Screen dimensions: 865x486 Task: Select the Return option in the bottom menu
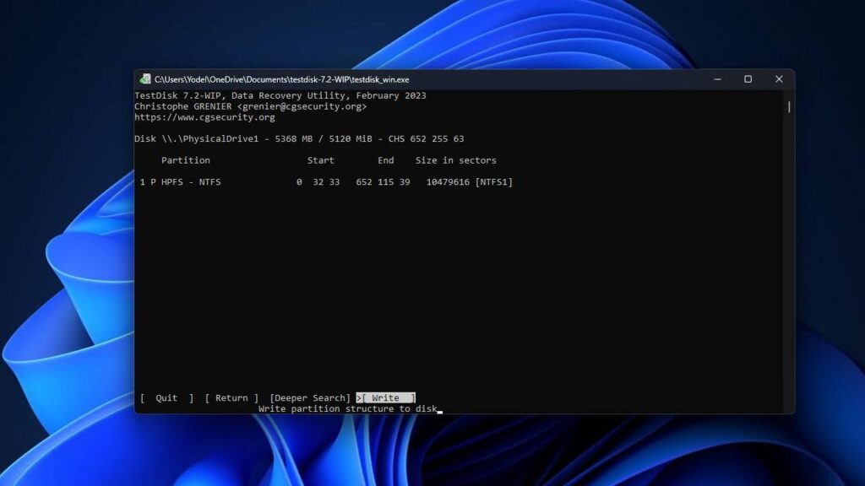[230, 397]
